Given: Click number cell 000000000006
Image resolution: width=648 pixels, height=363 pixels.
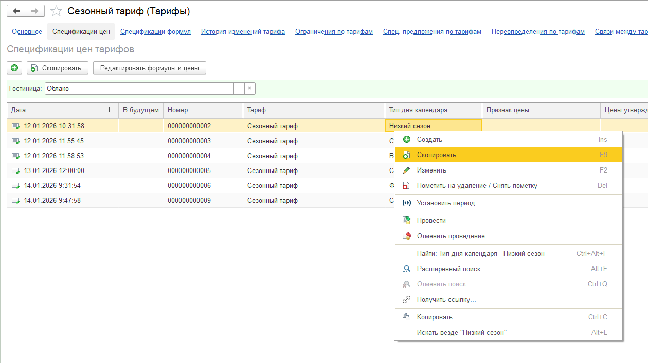Looking at the screenshot, I should tap(203, 185).
